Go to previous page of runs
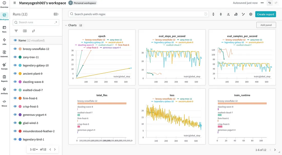 (x=50, y=149)
